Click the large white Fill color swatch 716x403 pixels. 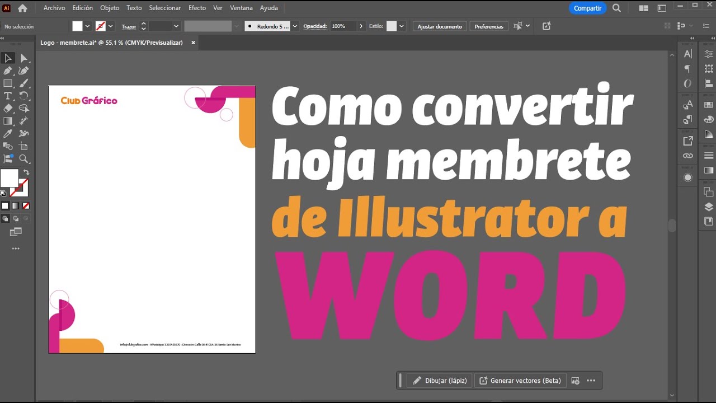pyautogui.click(x=8, y=178)
